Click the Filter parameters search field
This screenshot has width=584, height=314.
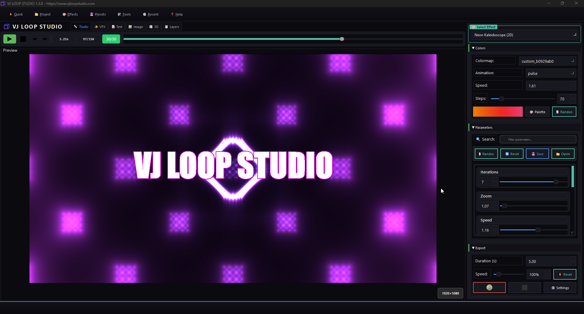tap(538, 139)
